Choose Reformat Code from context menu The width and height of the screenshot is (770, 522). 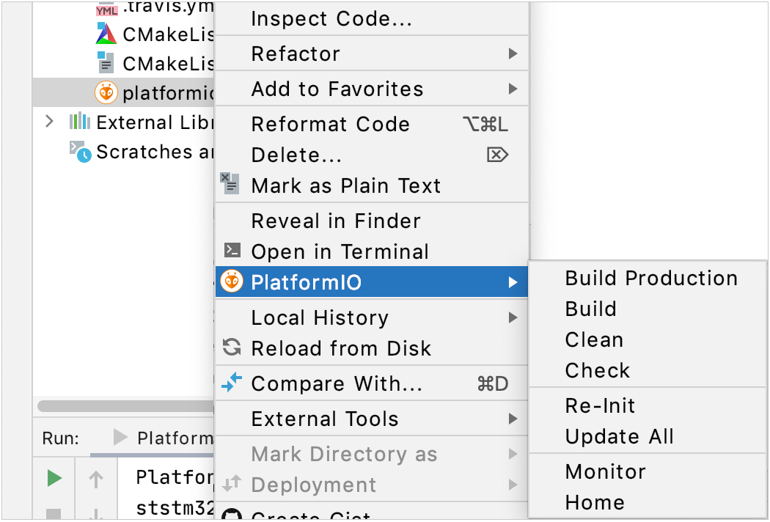point(330,124)
